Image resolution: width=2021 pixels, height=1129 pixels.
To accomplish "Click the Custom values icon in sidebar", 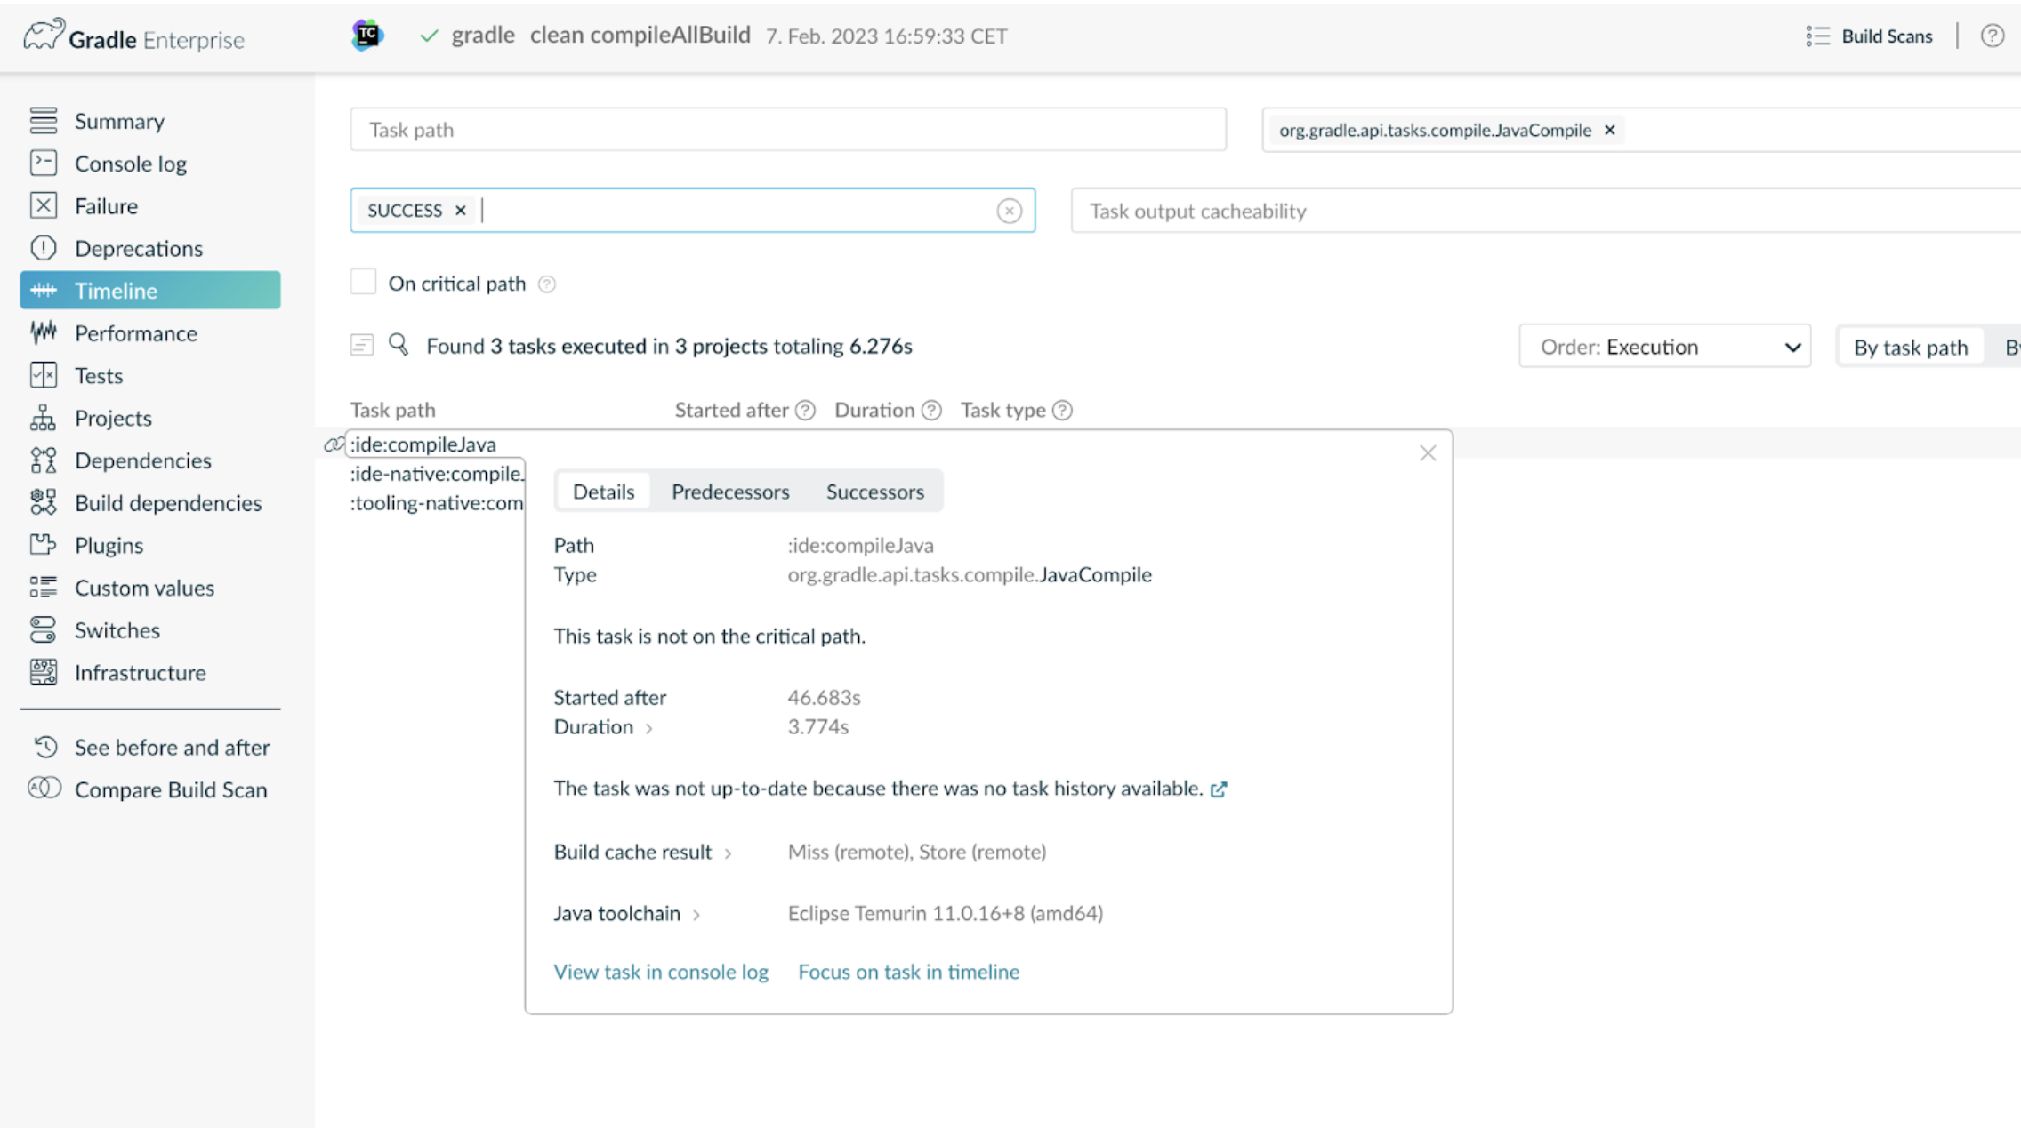I will coord(43,587).
